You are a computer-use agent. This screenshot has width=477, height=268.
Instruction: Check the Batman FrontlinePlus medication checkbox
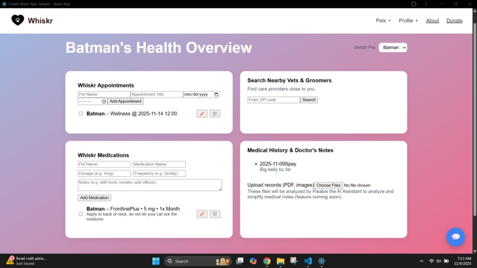pyautogui.click(x=80, y=214)
